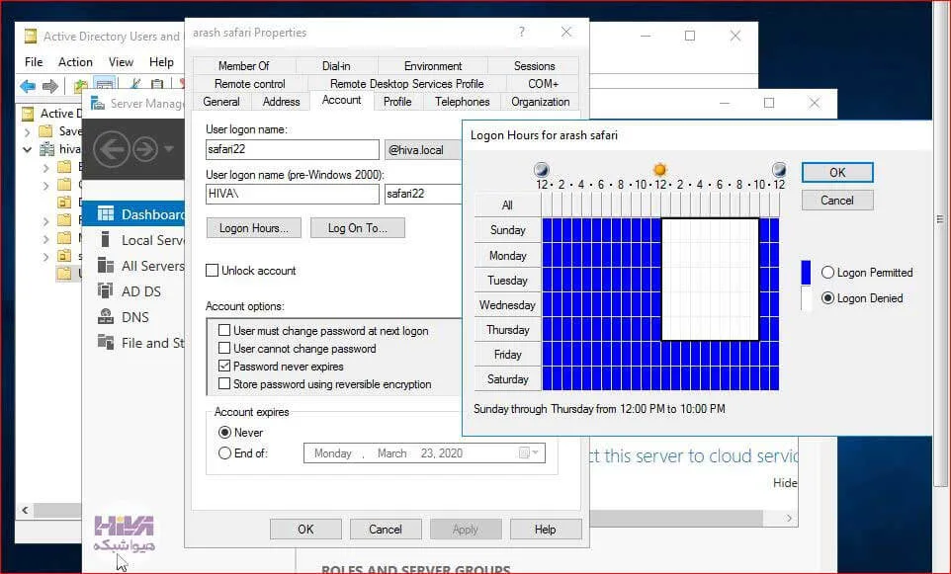
Task: Switch to the General tab
Action: pos(221,102)
